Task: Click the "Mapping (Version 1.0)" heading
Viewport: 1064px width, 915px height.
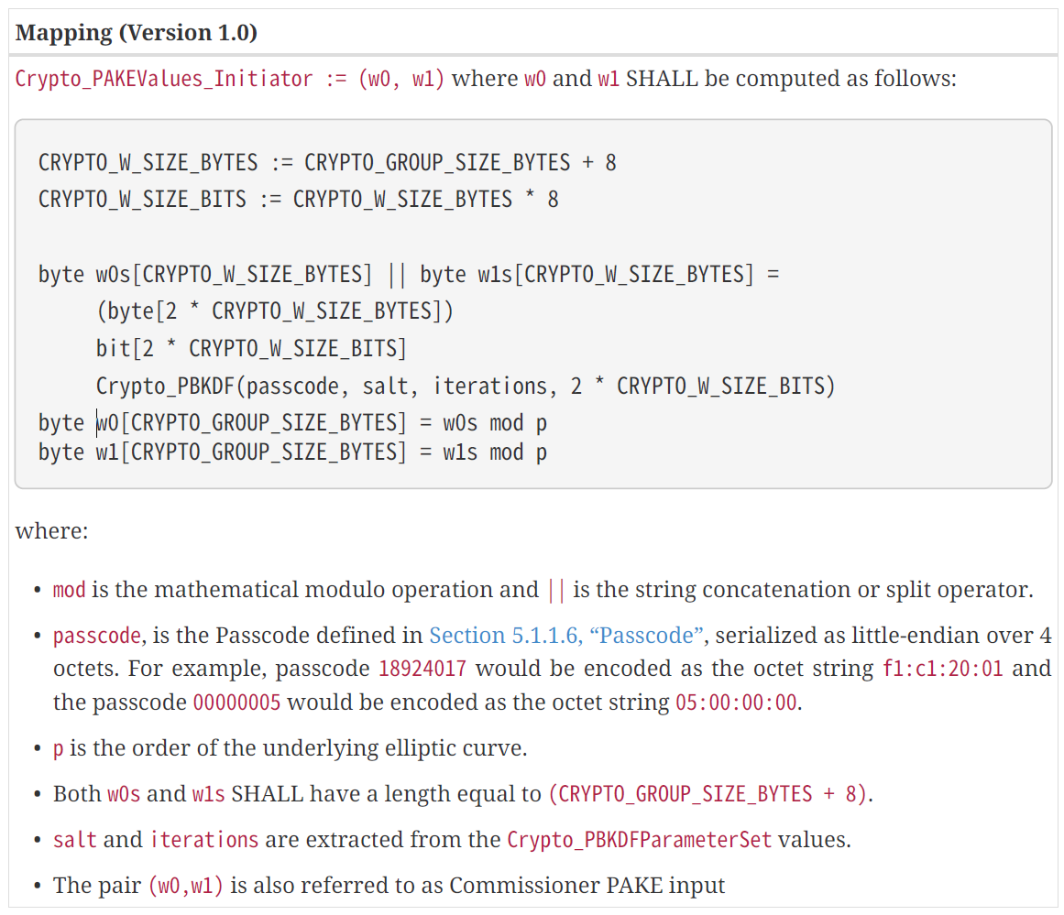Action: pyautogui.click(x=137, y=33)
